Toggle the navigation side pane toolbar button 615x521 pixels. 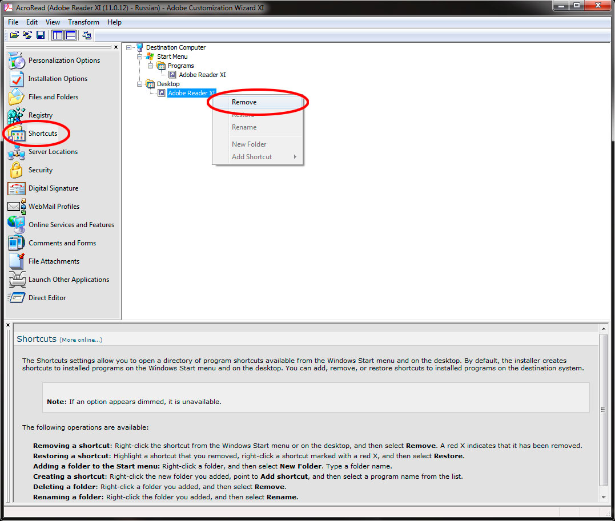(58, 35)
